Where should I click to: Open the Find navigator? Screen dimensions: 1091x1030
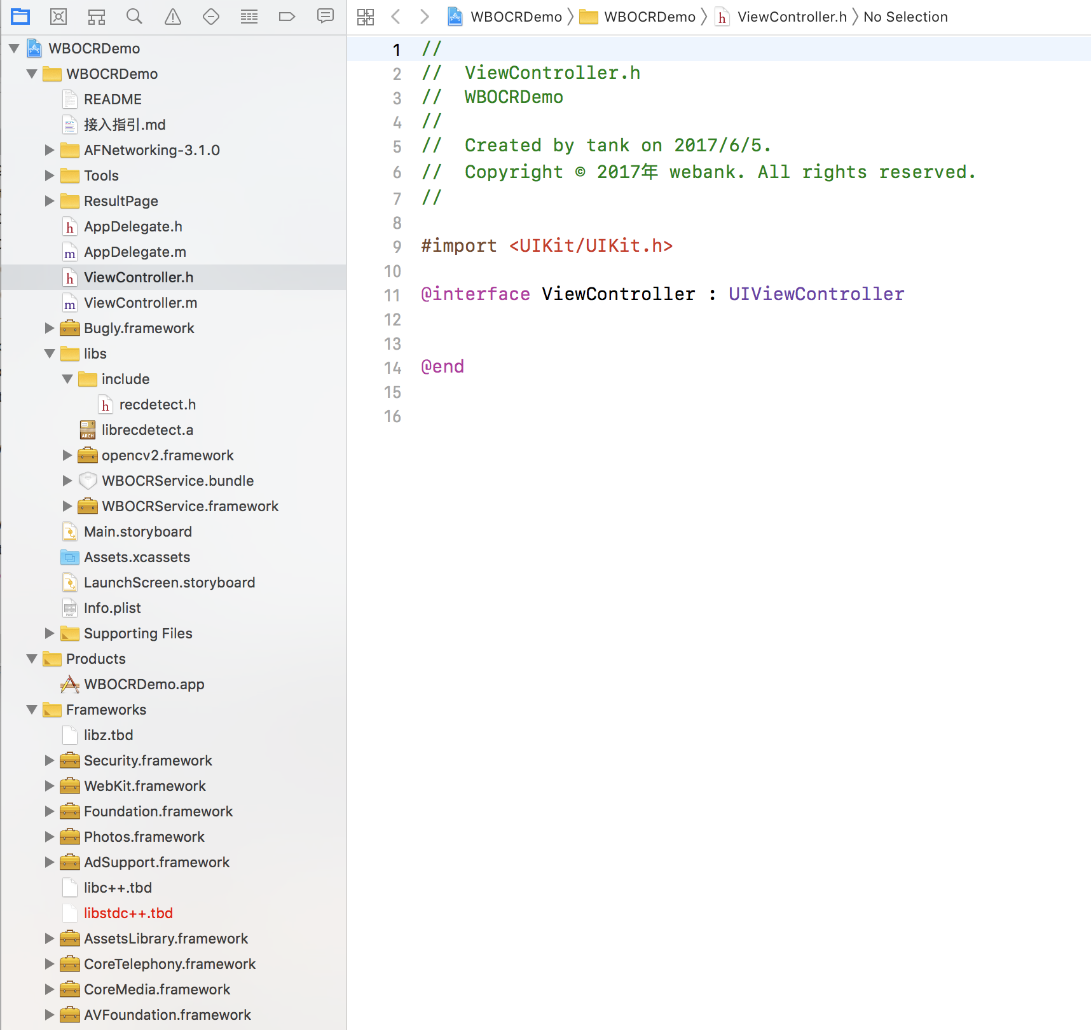tap(134, 17)
